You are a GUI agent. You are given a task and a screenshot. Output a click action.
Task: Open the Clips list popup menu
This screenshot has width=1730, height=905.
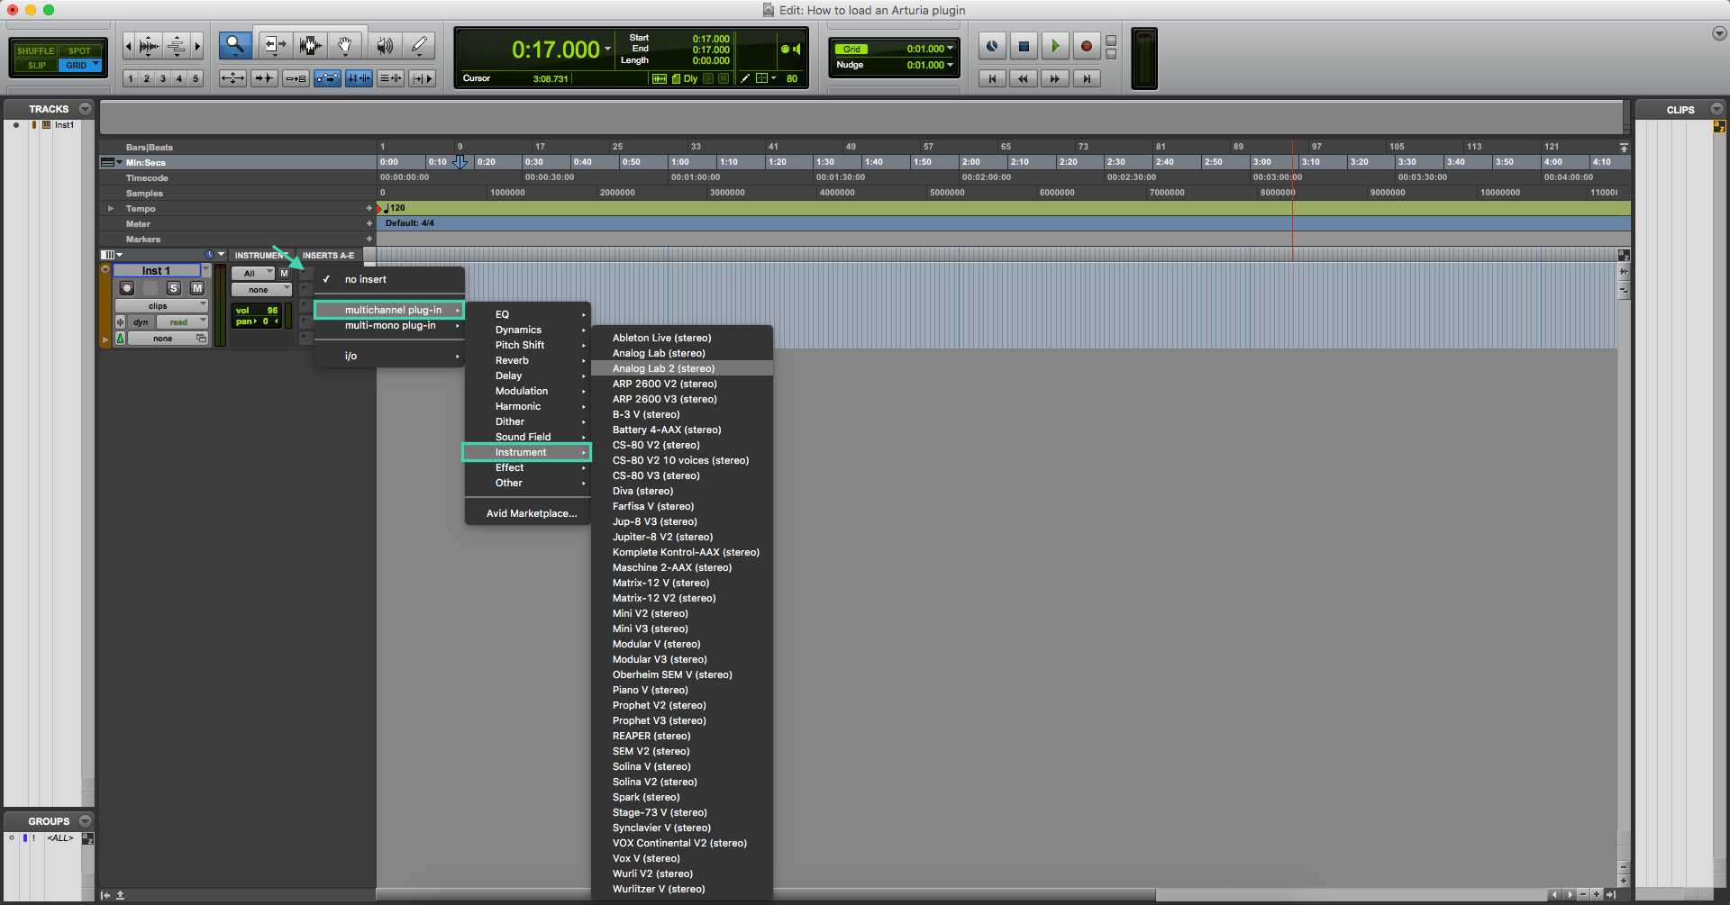click(1716, 109)
